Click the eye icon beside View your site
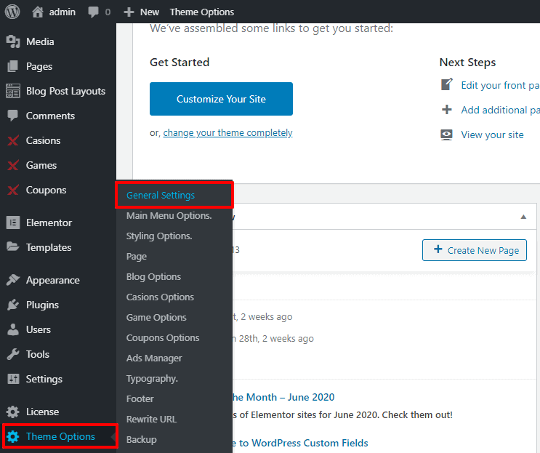 [x=447, y=135]
